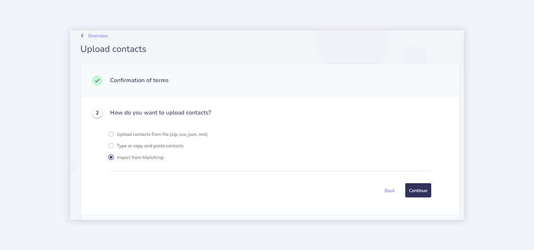Select the Import from Mailchimp radio button
The height and width of the screenshot is (250, 534).
[x=111, y=157]
